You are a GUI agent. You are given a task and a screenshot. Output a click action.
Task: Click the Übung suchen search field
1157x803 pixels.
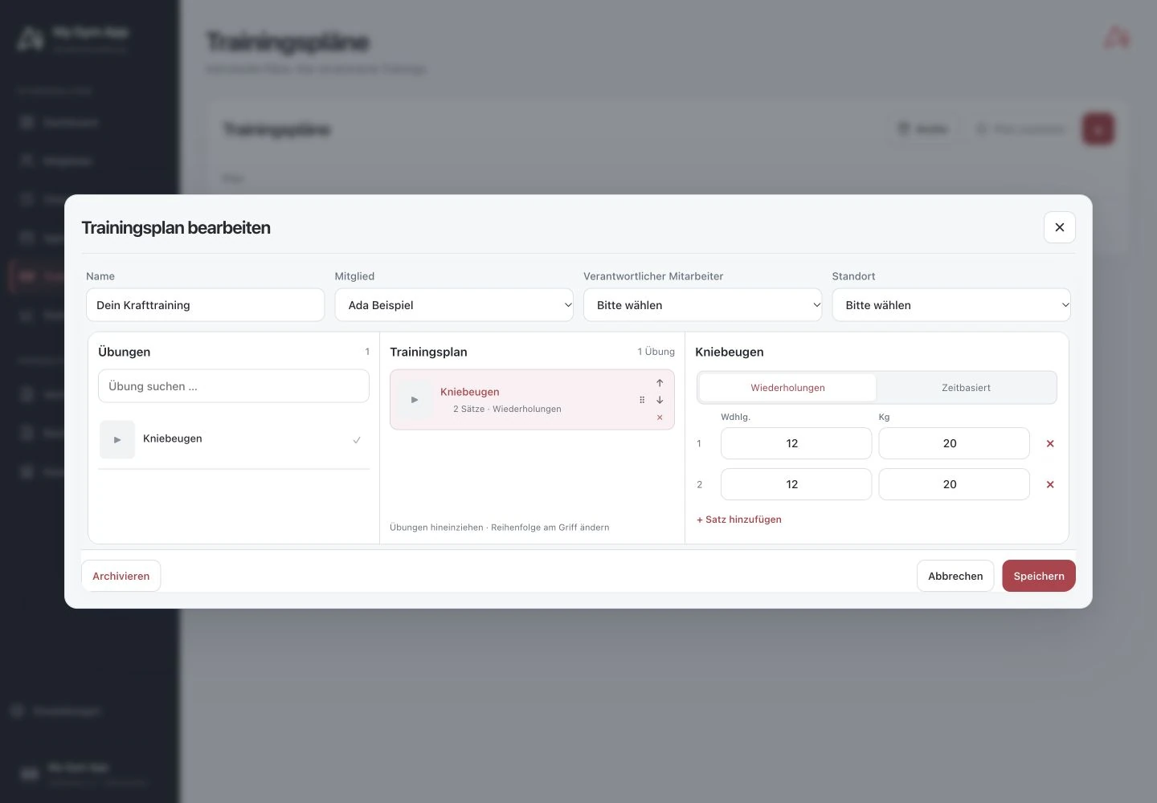234,386
